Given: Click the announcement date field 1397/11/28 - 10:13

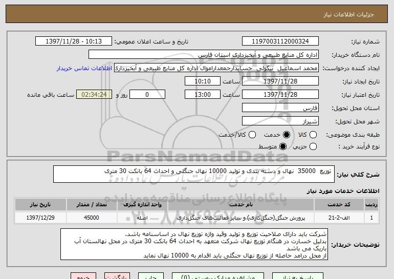Looking at the screenshot, I should 74,41.
